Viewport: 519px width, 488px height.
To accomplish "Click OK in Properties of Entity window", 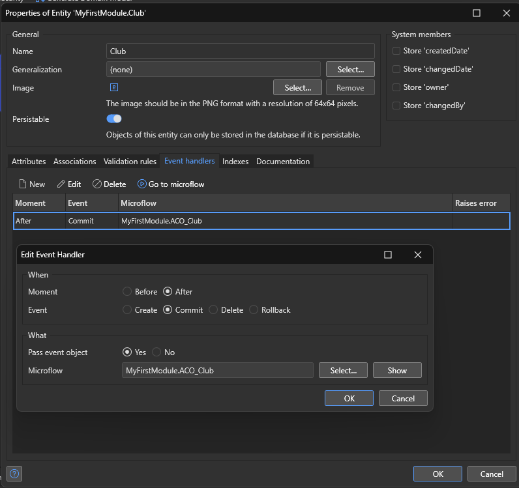I will click(437, 474).
